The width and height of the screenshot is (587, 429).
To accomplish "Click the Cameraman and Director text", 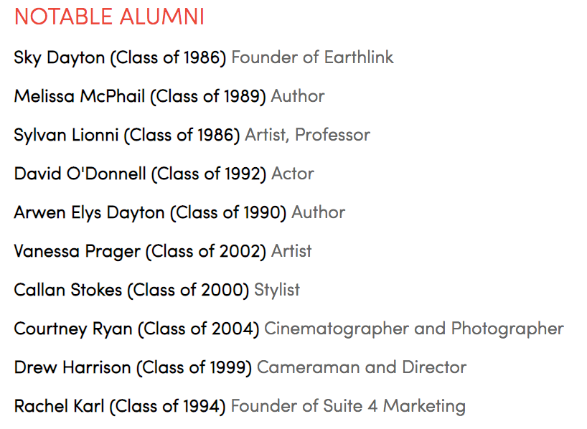I will [x=362, y=367].
